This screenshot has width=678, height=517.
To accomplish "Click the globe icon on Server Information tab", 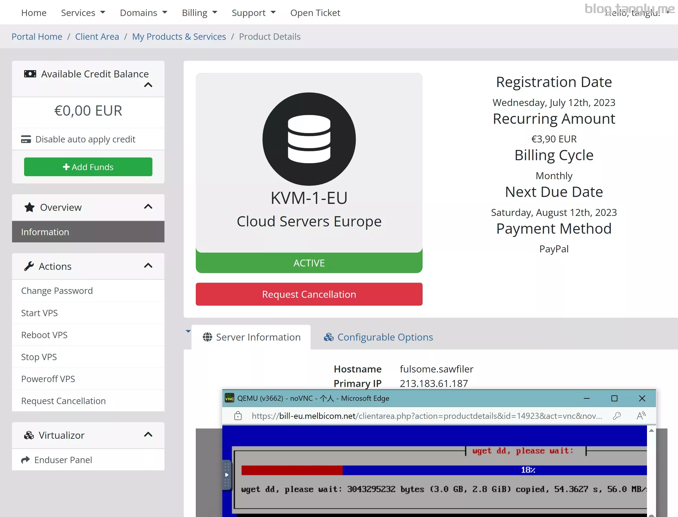I will point(208,337).
